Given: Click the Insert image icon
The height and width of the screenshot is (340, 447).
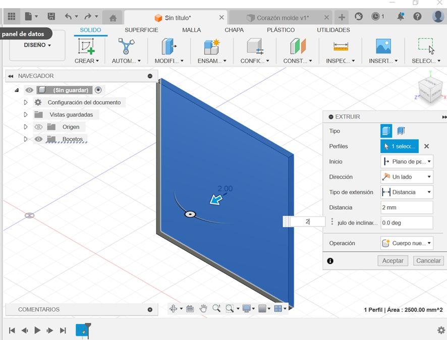Looking at the screenshot, I should coord(383,46).
